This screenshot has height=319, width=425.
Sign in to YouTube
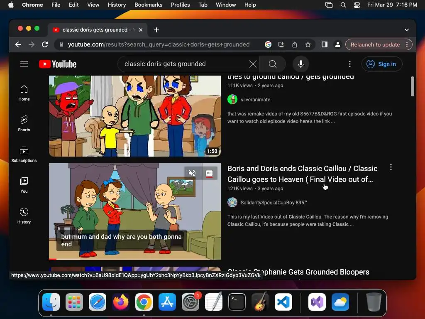coord(382,64)
